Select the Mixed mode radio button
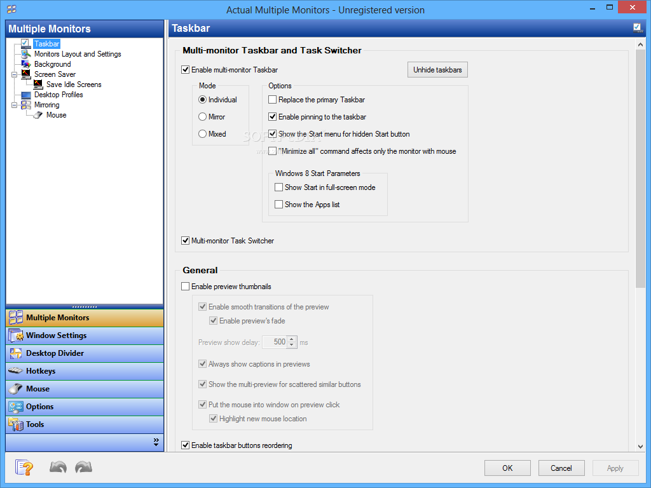Screen dimensions: 651x488 [203, 134]
